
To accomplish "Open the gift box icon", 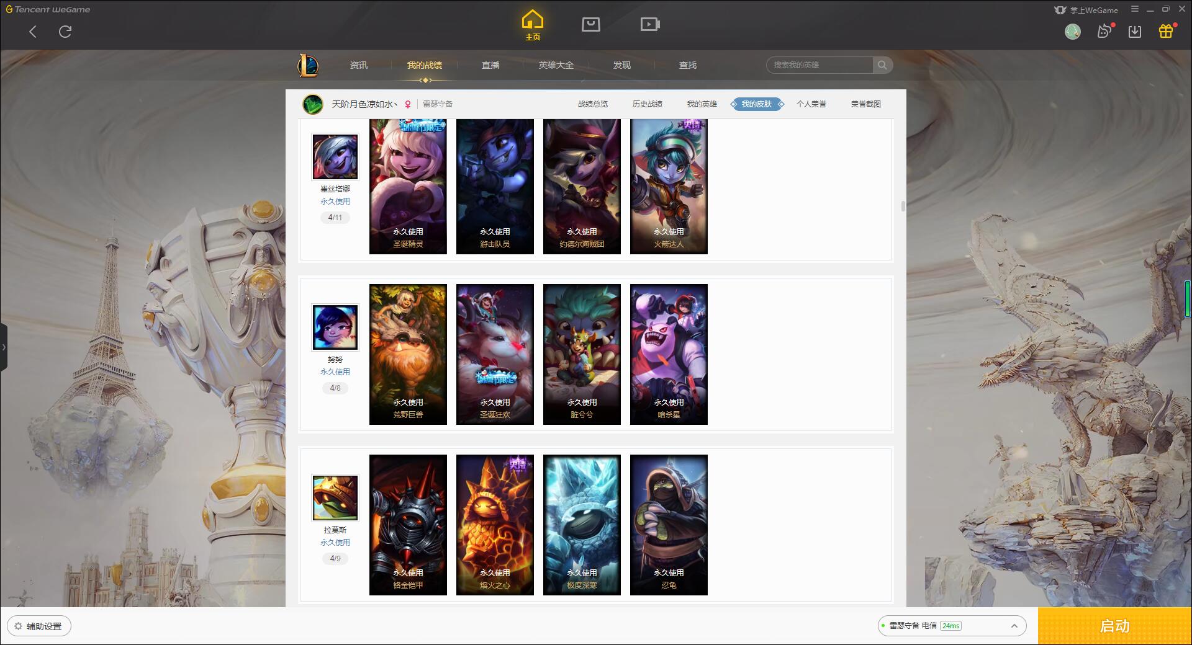I will 1166,31.
